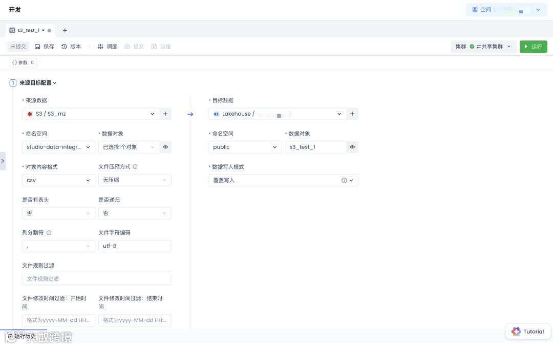553x347 pixels.
Task: Run the task with 运行 button
Action: point(533,47)
